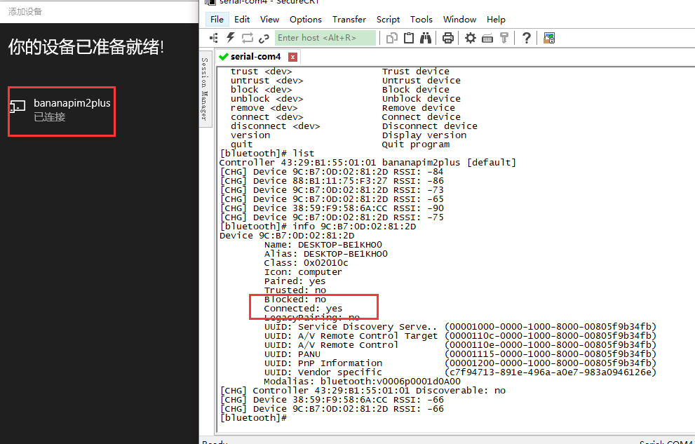Viewport: 695px width, 444px height.
Task: Open the View menu
Action: pos(269,20)
